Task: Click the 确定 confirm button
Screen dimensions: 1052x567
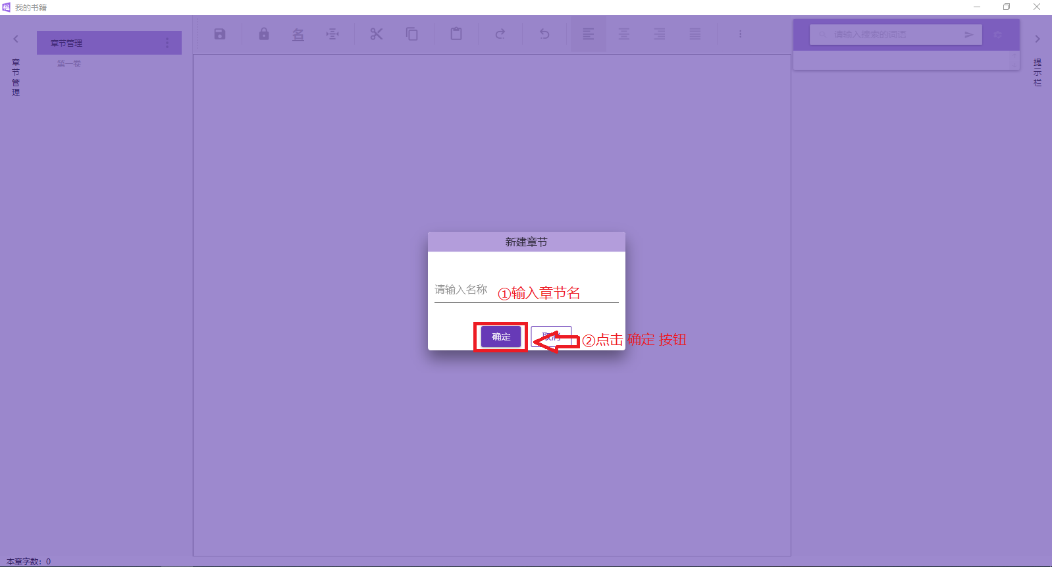Action: pyautogui.click(x=501, y=337)
